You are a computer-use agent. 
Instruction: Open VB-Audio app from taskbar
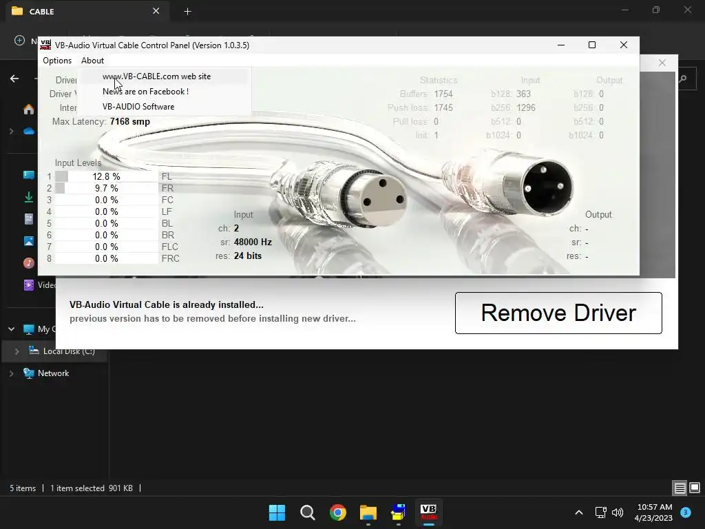tap(428, 512)
